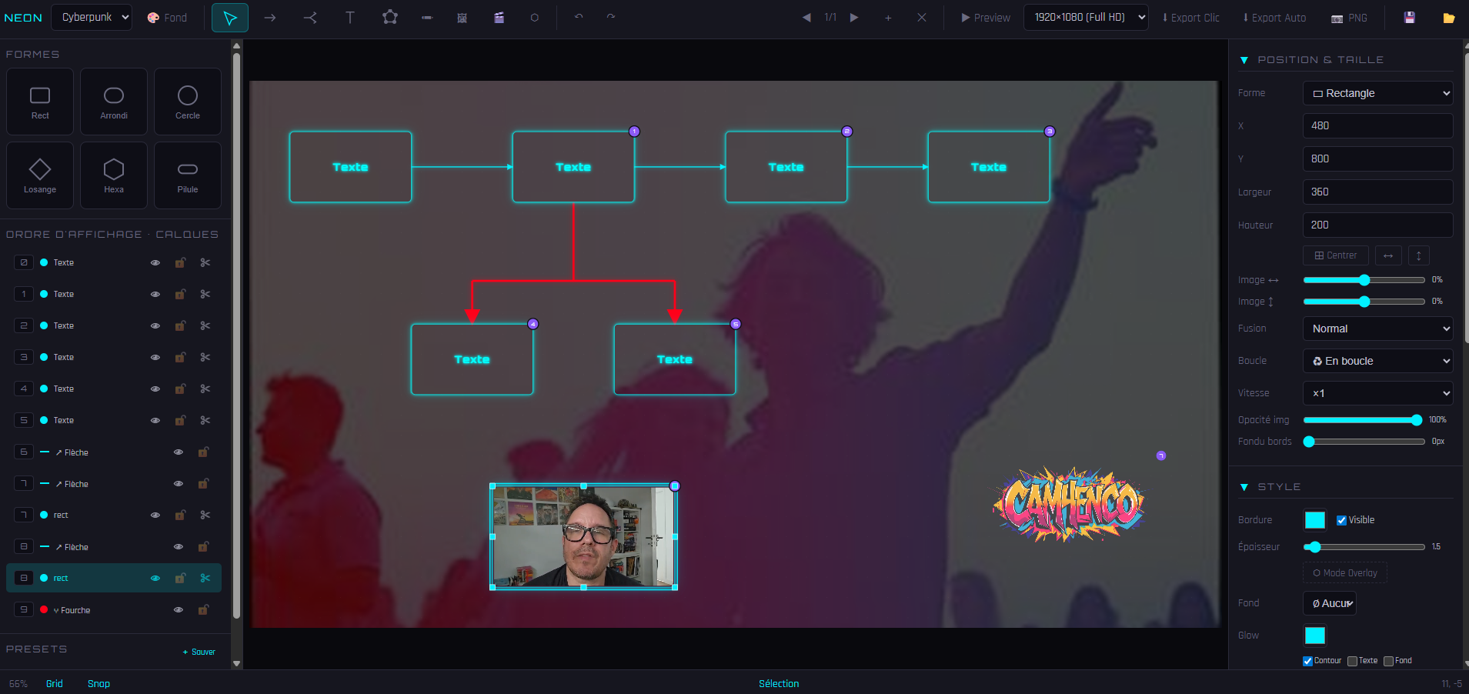Screen dimensions: 1469x694
Task: Uncheck Visible for the Bordure
Action: 1340,519
